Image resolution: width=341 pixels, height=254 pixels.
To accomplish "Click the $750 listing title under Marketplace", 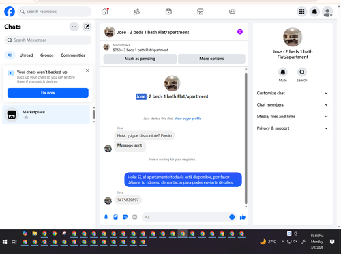I will 140,50.
